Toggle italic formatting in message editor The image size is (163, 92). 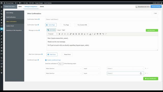(62, 34)
